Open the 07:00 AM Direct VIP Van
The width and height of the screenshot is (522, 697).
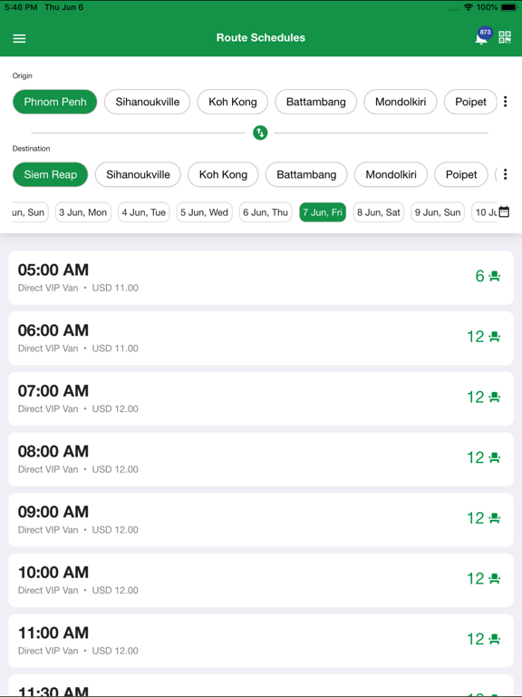[261, 398]
